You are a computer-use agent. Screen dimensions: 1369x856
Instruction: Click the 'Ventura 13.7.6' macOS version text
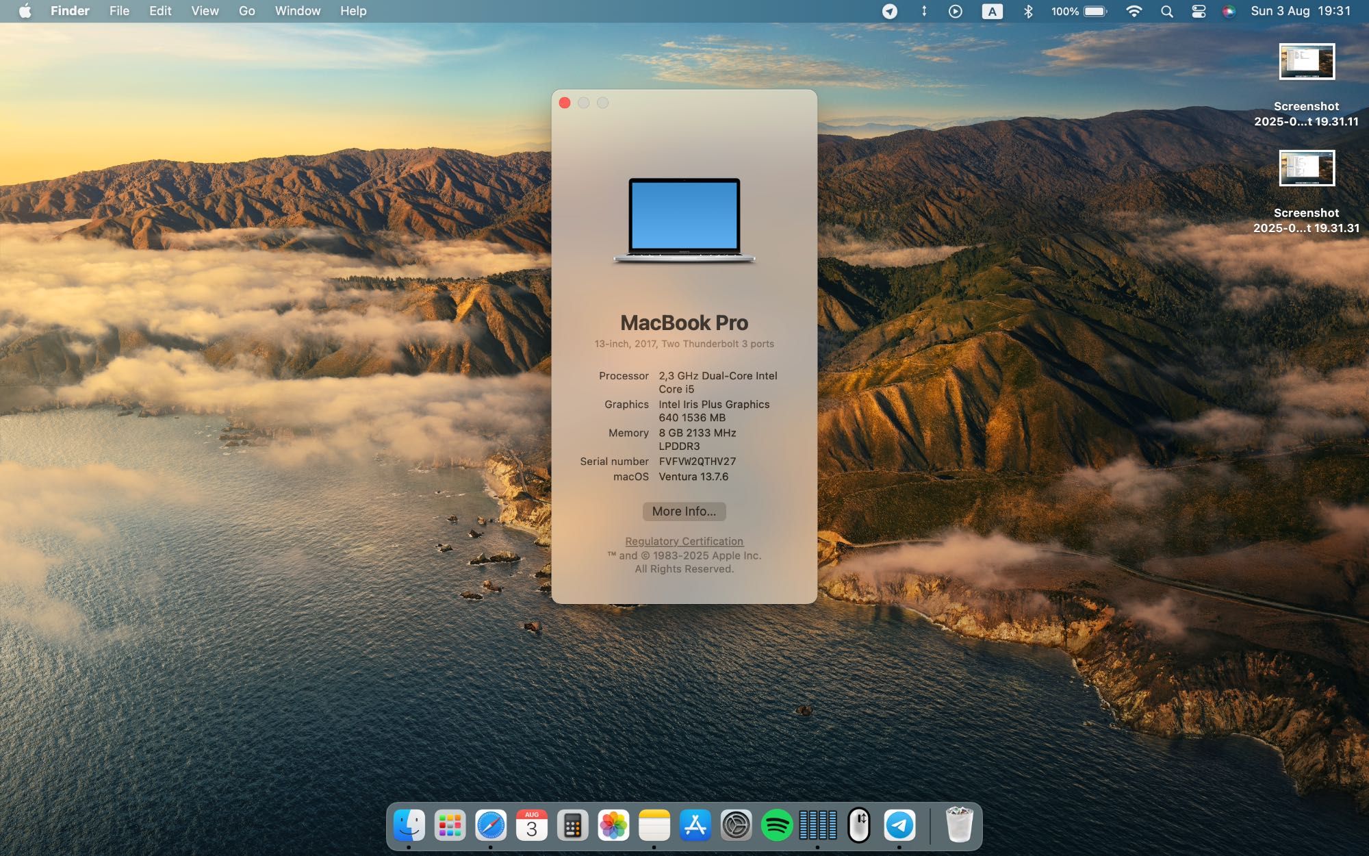[x=693, y=477]
